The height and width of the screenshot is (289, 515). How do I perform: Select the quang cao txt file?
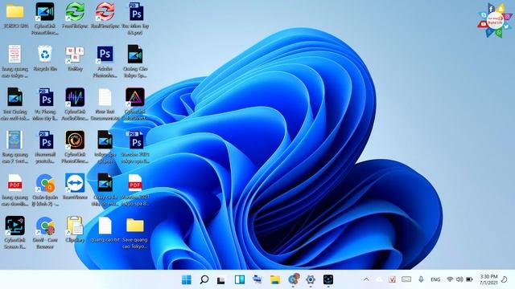pos(105,226)
